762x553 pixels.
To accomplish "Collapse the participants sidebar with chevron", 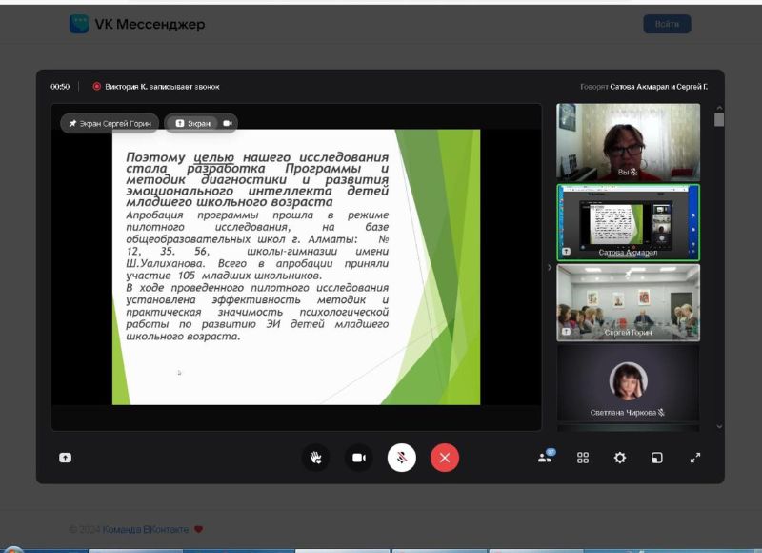I will coord(549,268).
